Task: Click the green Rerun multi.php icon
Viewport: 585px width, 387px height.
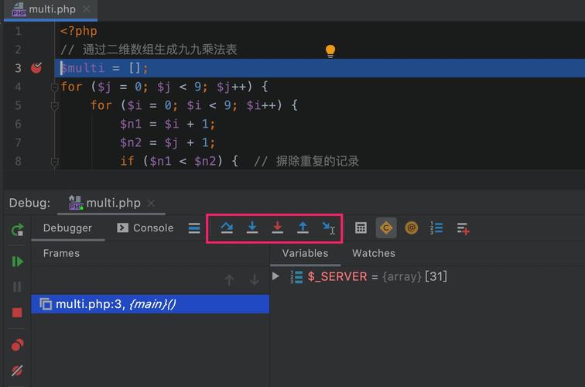Action: [x=17, y=230]
